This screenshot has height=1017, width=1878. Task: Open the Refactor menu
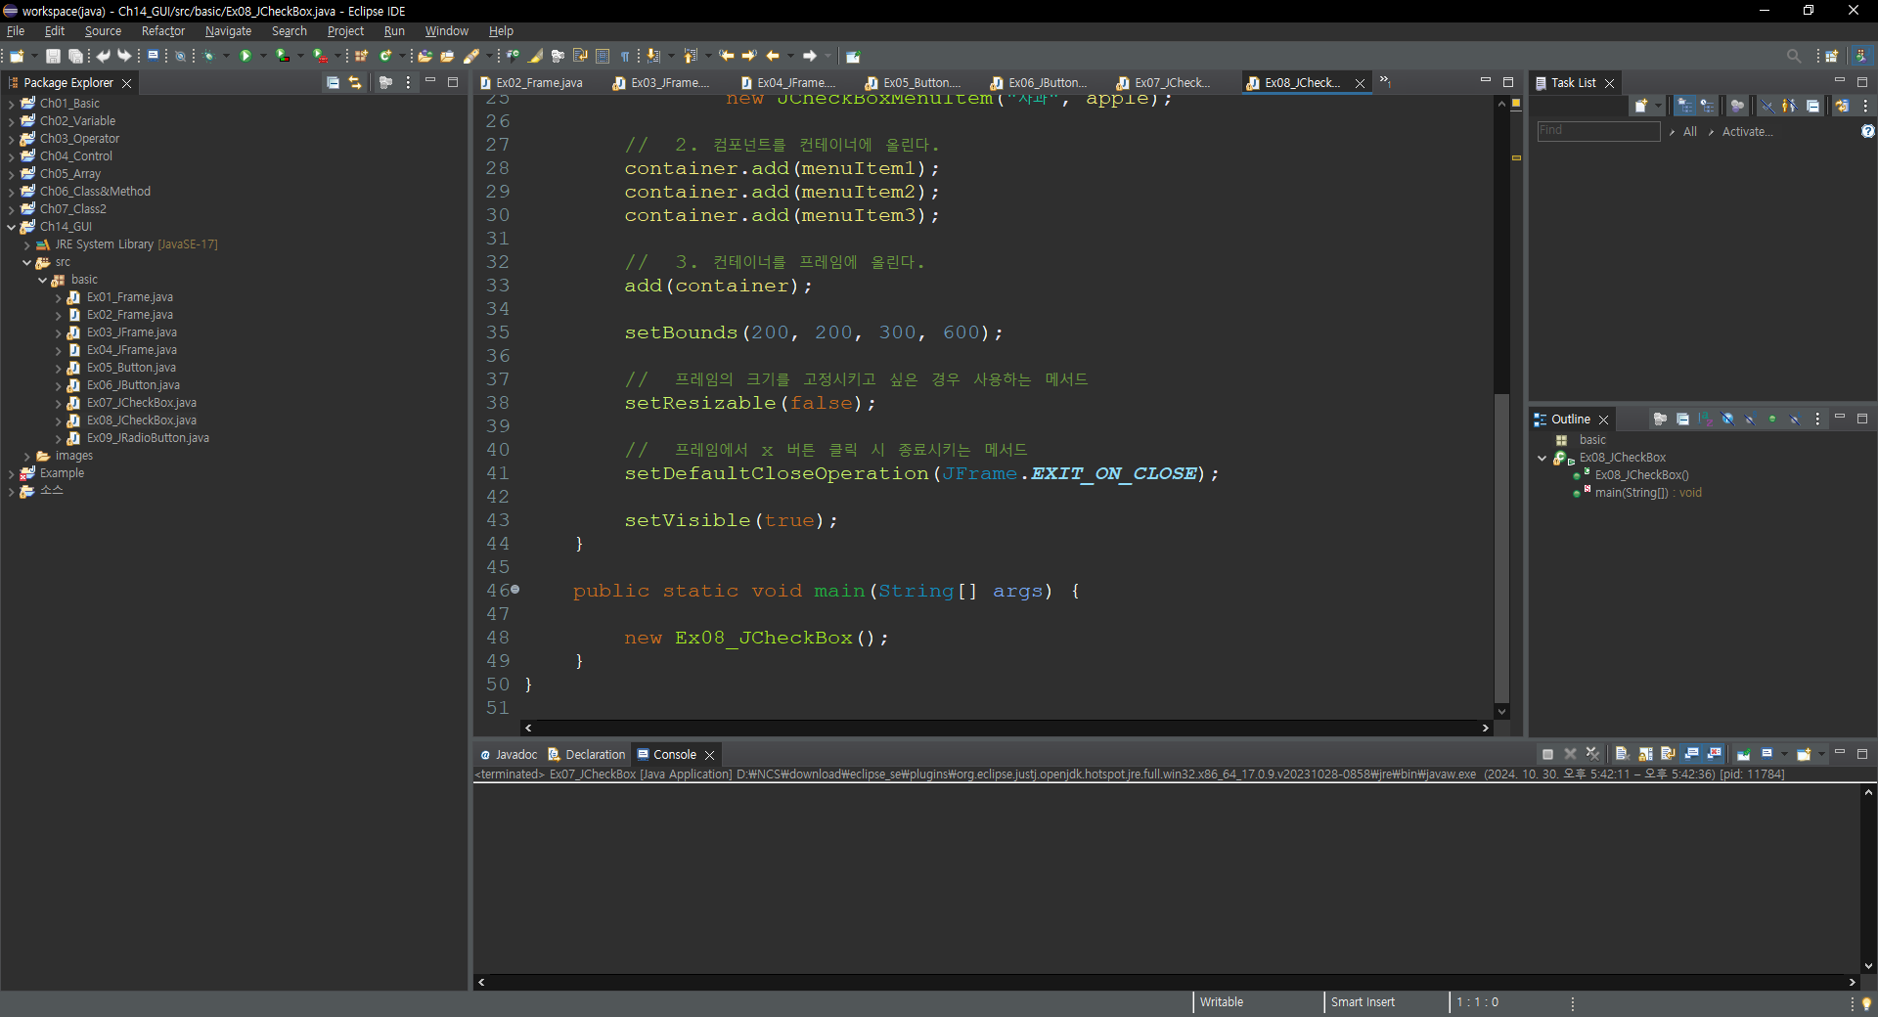(x=162, y=31)
